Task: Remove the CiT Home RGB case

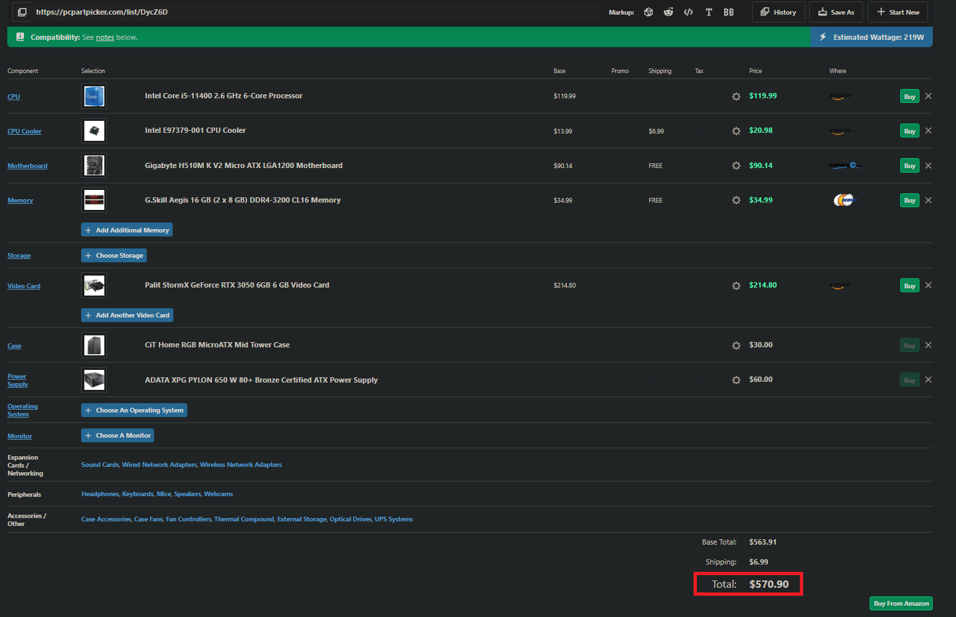Action: tap(928, 345)
